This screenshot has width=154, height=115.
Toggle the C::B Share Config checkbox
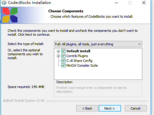(63, 61)
